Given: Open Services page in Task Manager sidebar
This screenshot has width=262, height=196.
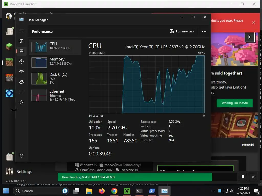Looking at the screenshot, I should tap(21, 102).
